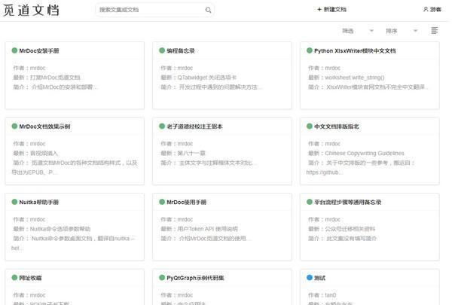Open latest doc '公众号迁移相关资料'
The height and width of the screenshot is (305, 452).
(350, 229)
